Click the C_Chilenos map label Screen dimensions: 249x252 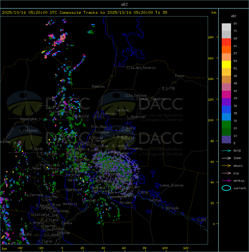click(x=28, y=130)
